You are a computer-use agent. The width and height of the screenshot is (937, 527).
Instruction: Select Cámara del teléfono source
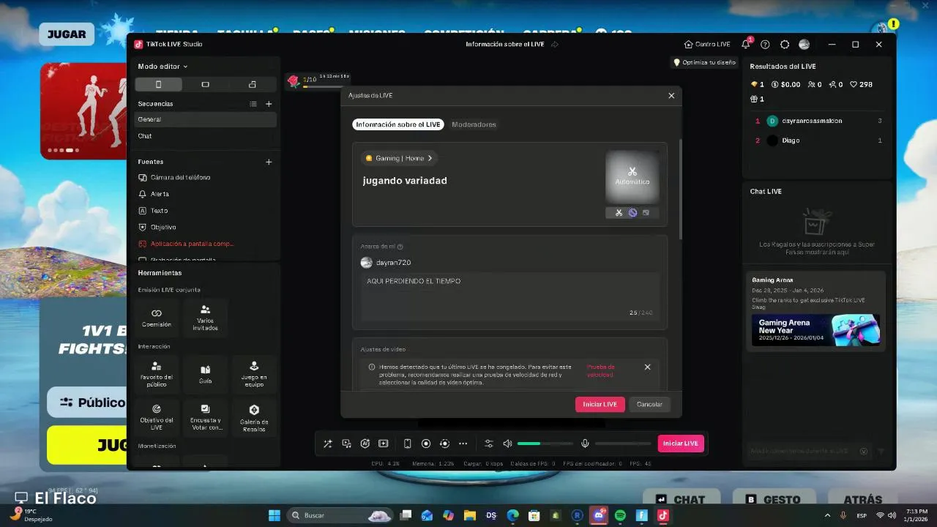(x=206, y=177)
